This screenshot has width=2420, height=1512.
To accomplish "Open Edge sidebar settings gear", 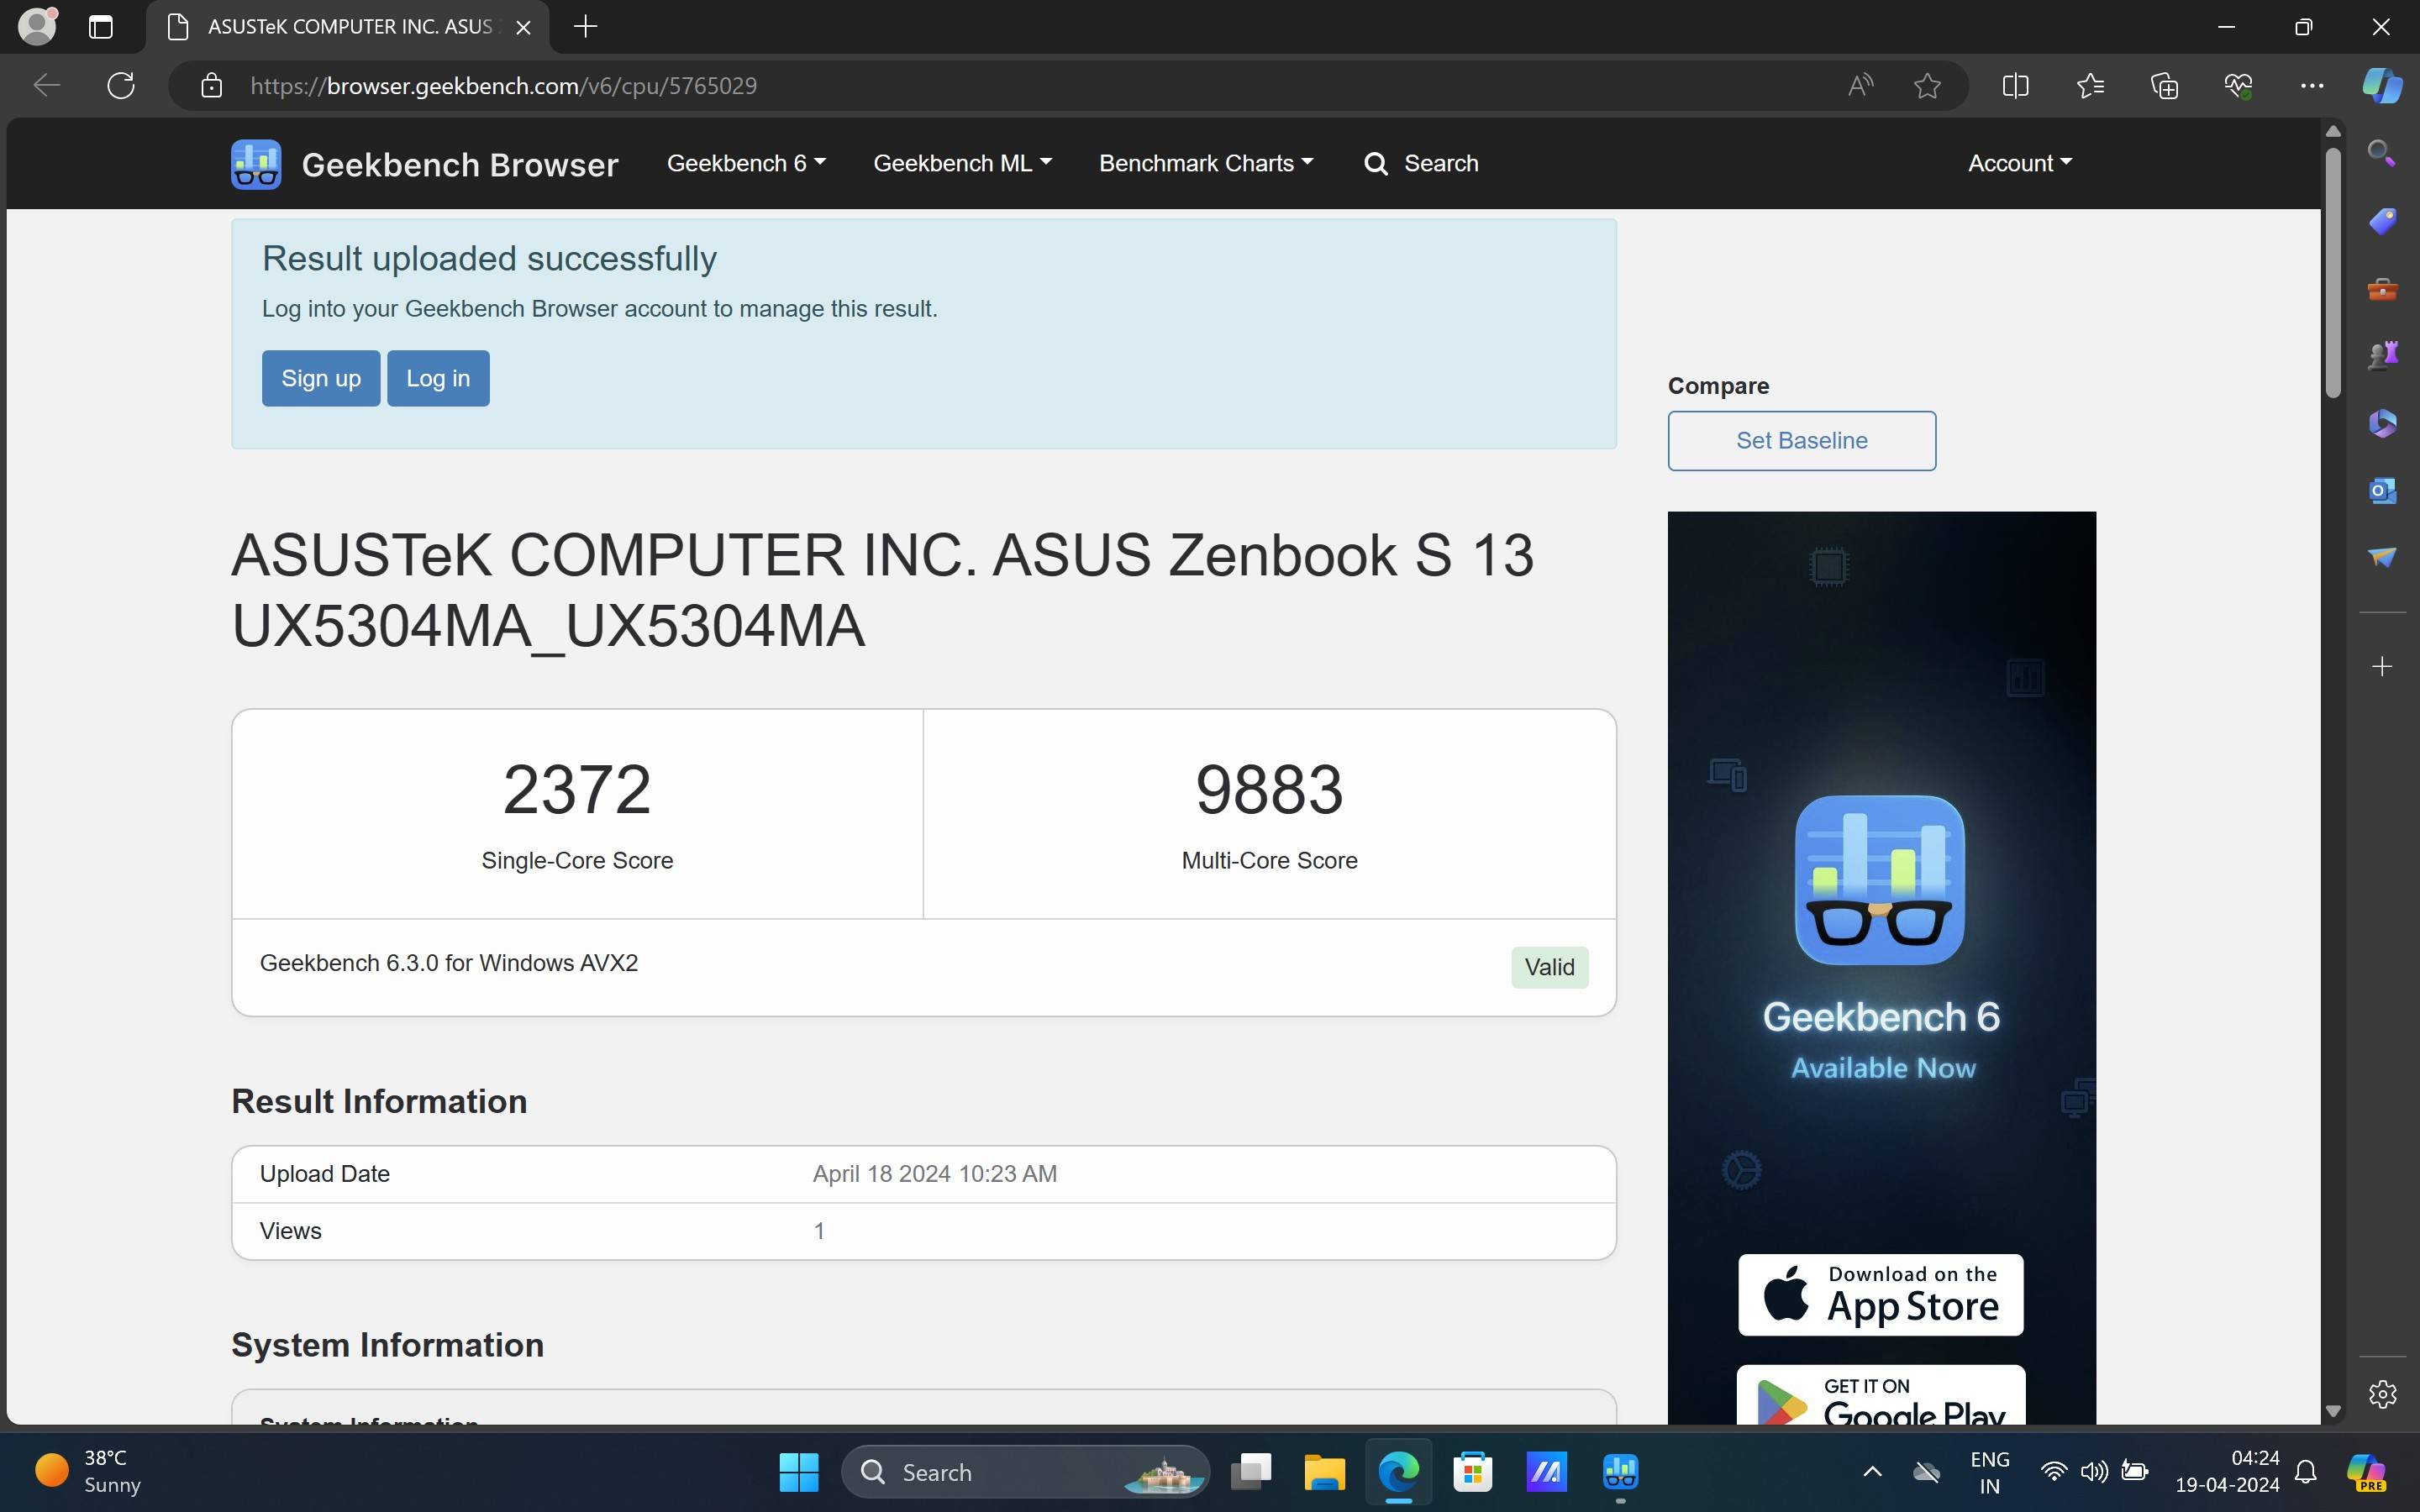I will (x=2382, y=1393).
